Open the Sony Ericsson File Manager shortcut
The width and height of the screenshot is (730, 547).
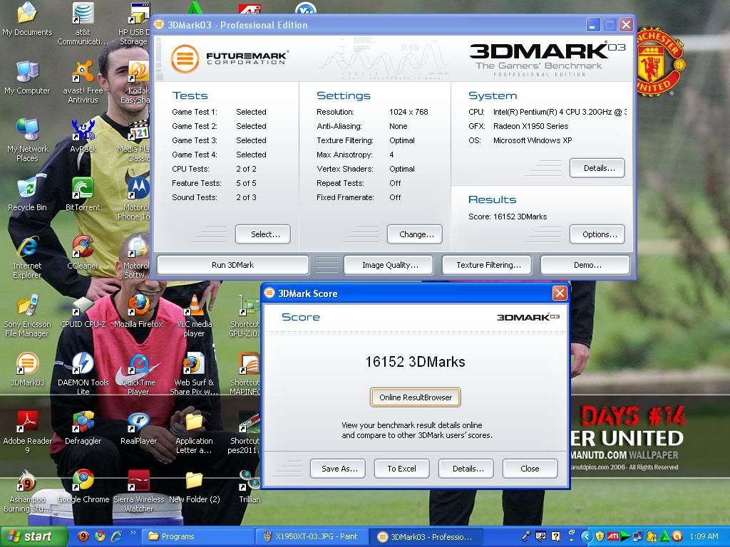(x=27, y=316)
